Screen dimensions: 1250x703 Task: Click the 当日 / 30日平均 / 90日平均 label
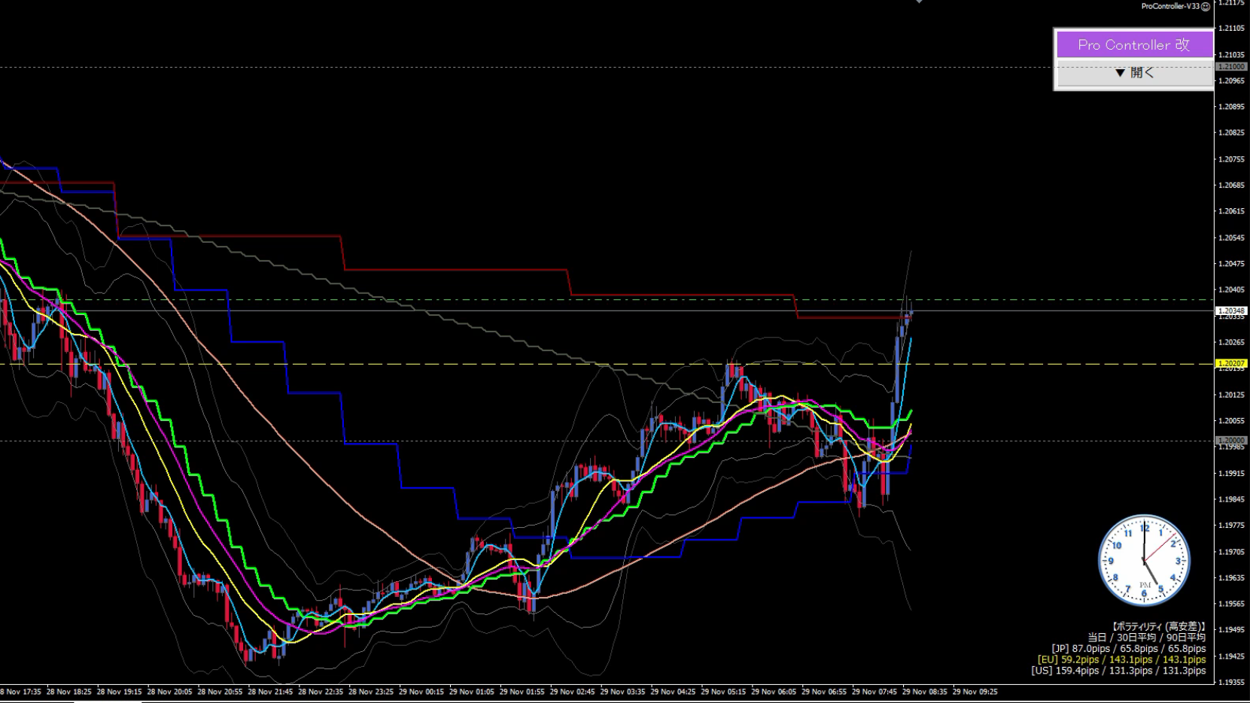[x=1146, y=638]
